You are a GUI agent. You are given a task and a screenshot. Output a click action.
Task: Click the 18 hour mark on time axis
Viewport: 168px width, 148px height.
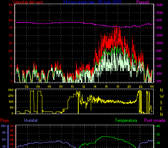point(118,87)
